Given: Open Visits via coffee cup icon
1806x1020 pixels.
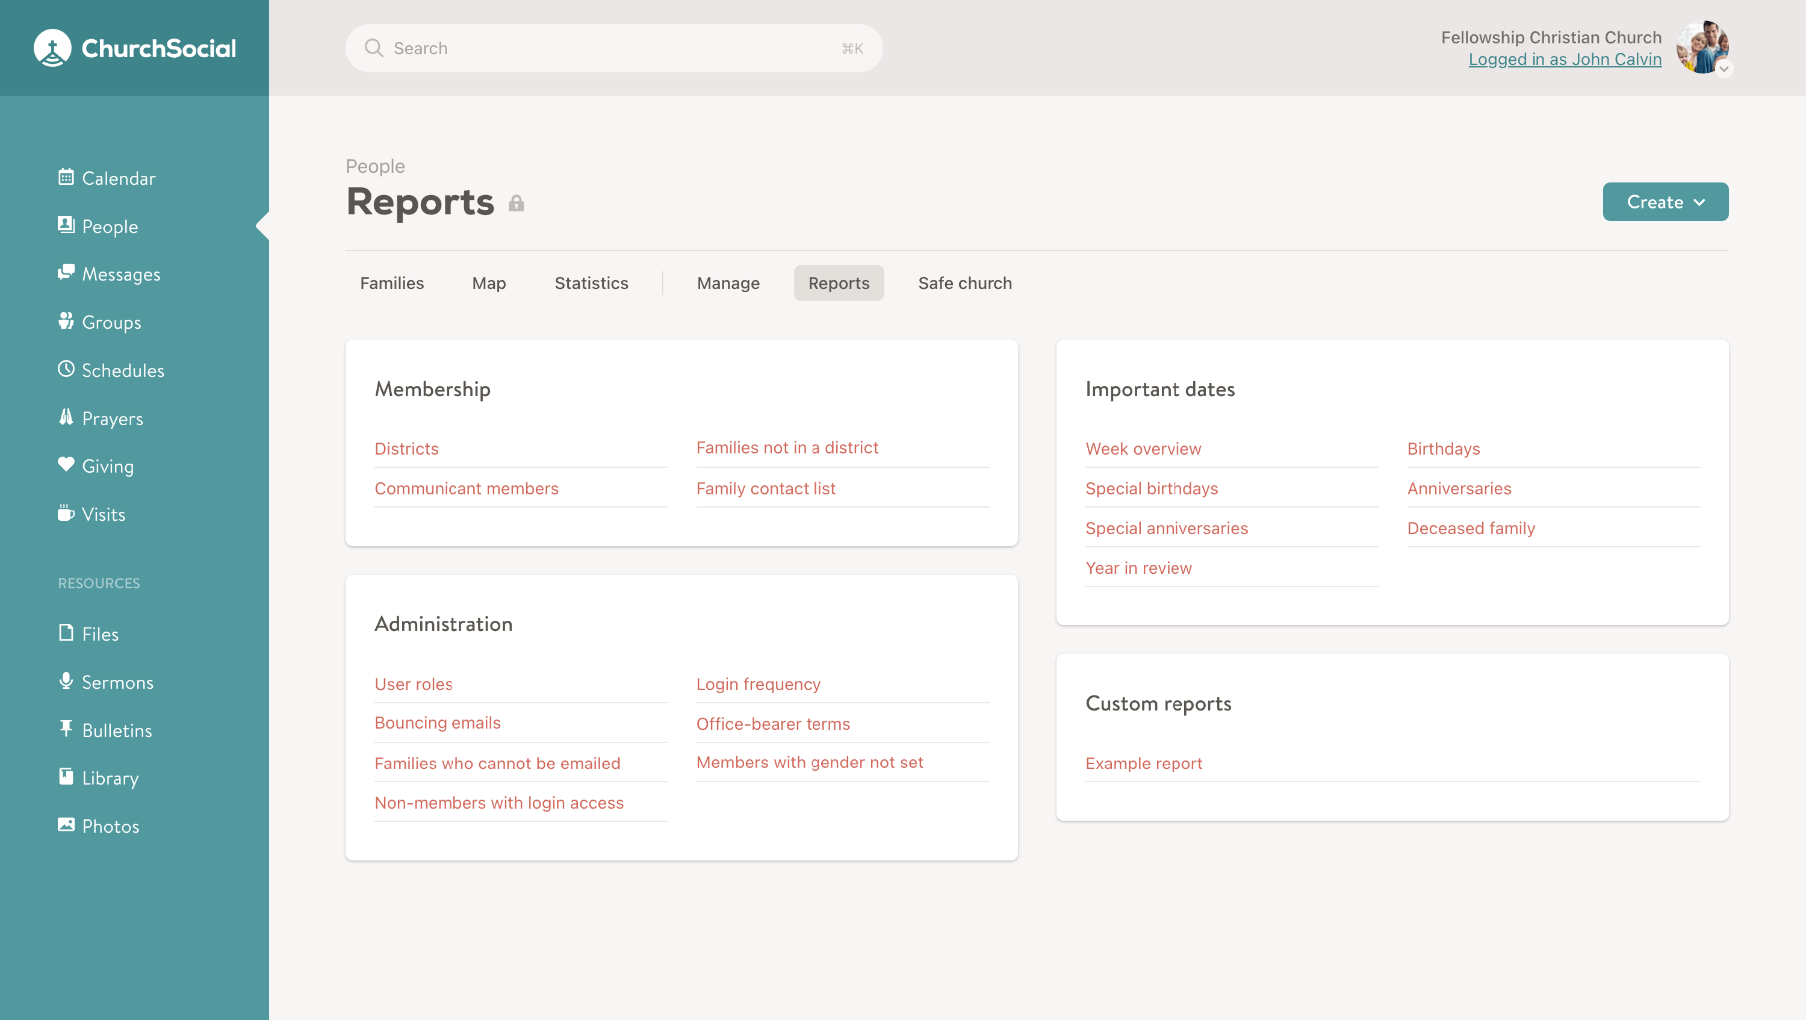Looking at the screenshot, I should point(66,513).
